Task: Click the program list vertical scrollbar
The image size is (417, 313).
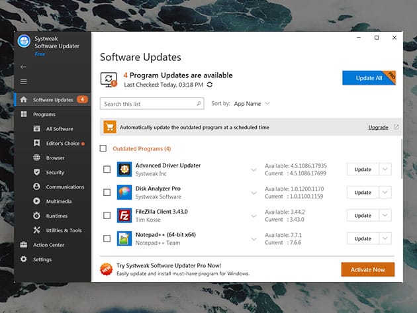Action: coord(402,159)
